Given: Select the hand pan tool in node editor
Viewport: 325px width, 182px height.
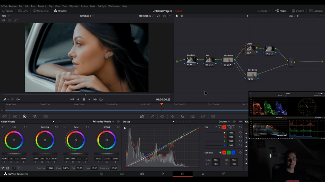Looking at the screenshot, I should (x=182, y=16).
